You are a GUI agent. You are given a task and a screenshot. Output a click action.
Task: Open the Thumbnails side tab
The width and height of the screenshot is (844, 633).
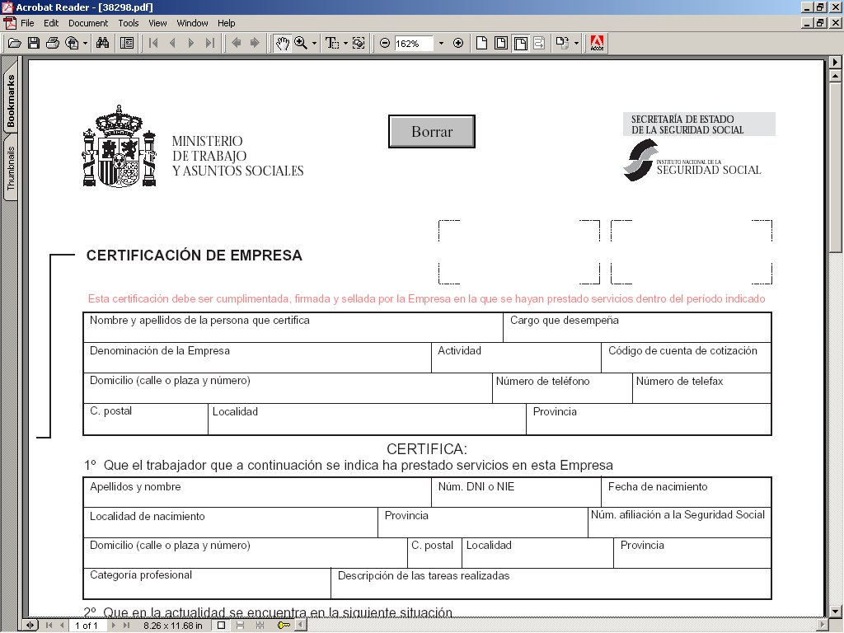[x=11, y=168]
